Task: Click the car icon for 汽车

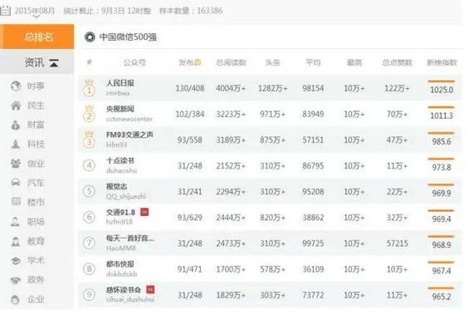Action: [16, 182]
